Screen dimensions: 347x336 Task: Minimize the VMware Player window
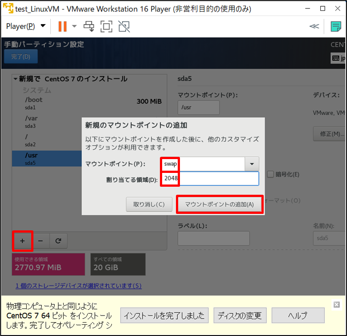click(308, 8)
